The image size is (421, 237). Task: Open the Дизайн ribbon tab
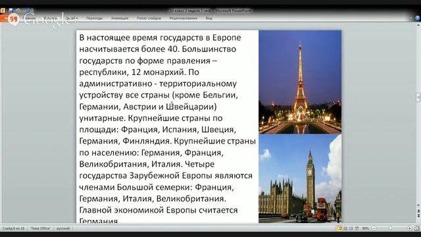[x=72, y=18]
